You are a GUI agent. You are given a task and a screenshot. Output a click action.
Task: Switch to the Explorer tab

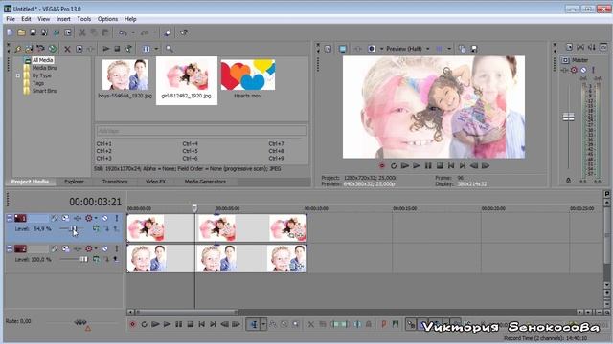pos(74,182)
